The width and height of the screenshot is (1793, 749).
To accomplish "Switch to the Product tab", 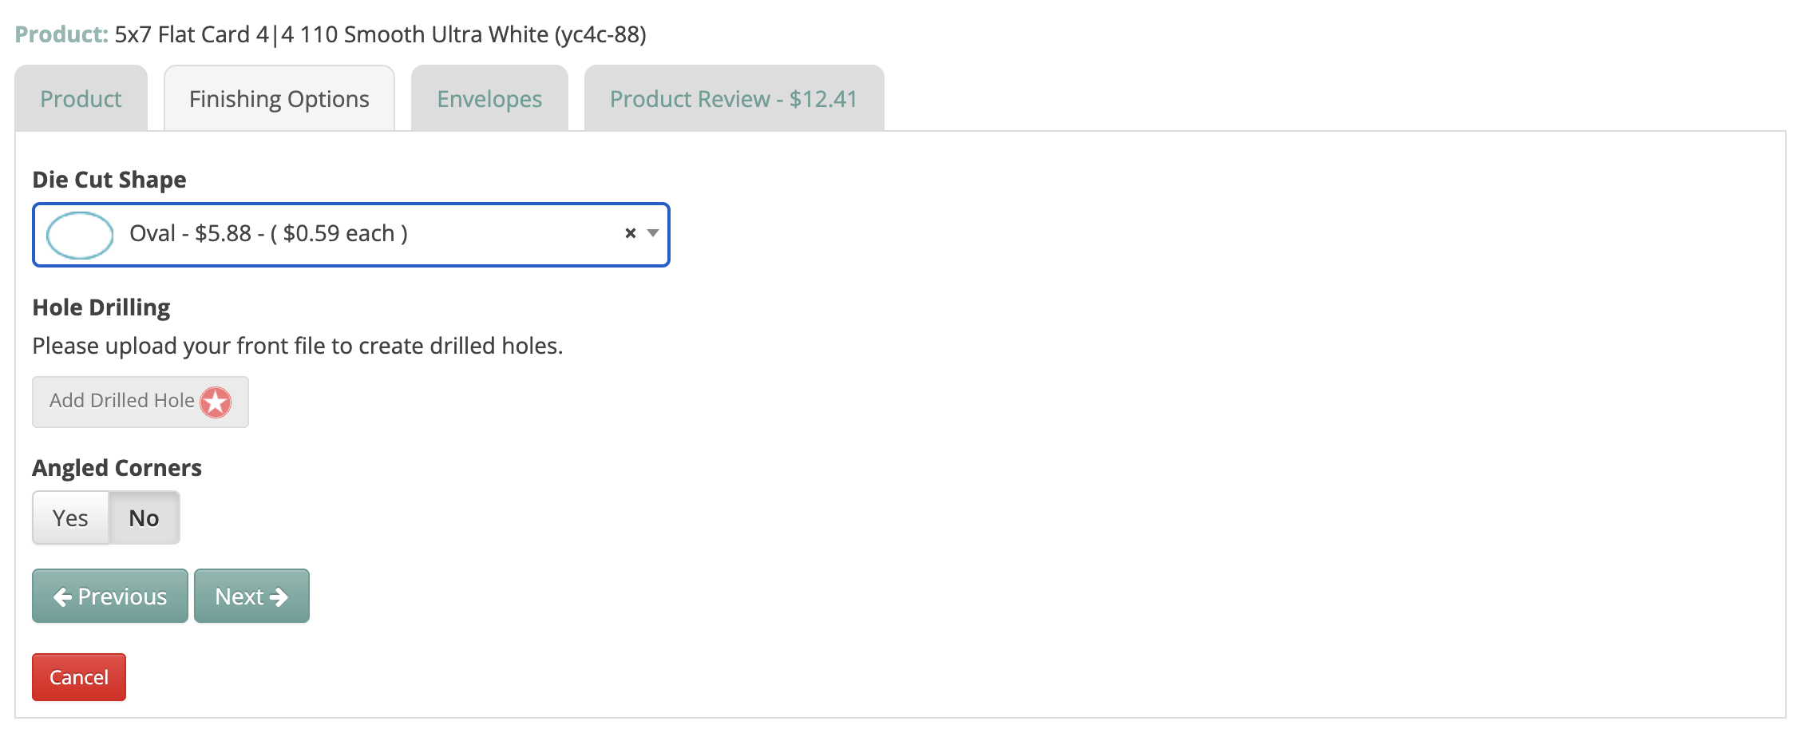I will [x=81, y=99].
